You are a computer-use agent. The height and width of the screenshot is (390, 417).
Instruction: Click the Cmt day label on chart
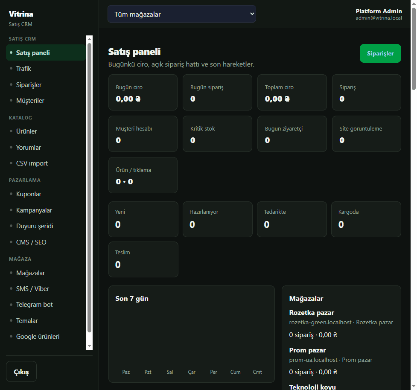(x=257, y=372)
